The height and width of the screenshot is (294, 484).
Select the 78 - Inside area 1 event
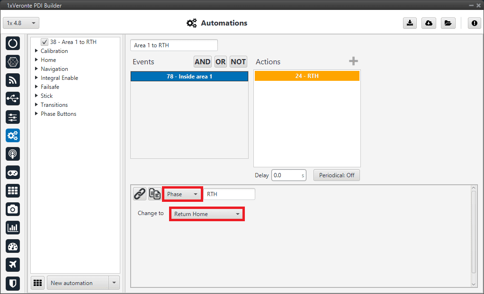pyautogui.click(x=189, y=77)
